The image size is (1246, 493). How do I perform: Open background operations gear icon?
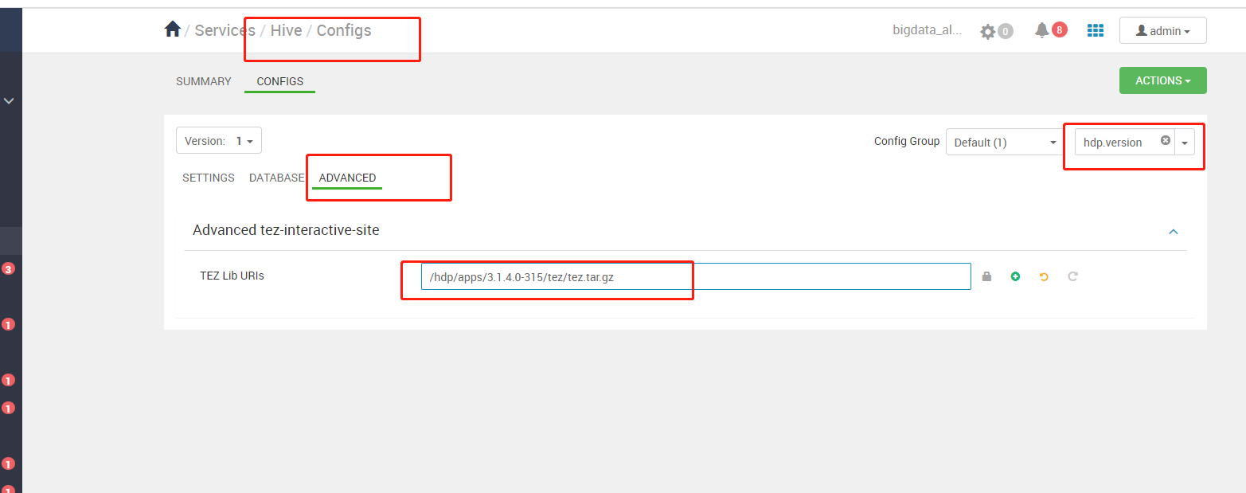pos(988,31)
